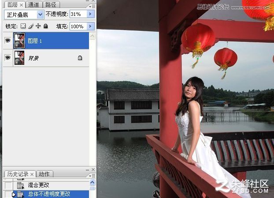The image size is (274, 198).
Task: Switch to the 通道 tab
Action: coord(33,5)
